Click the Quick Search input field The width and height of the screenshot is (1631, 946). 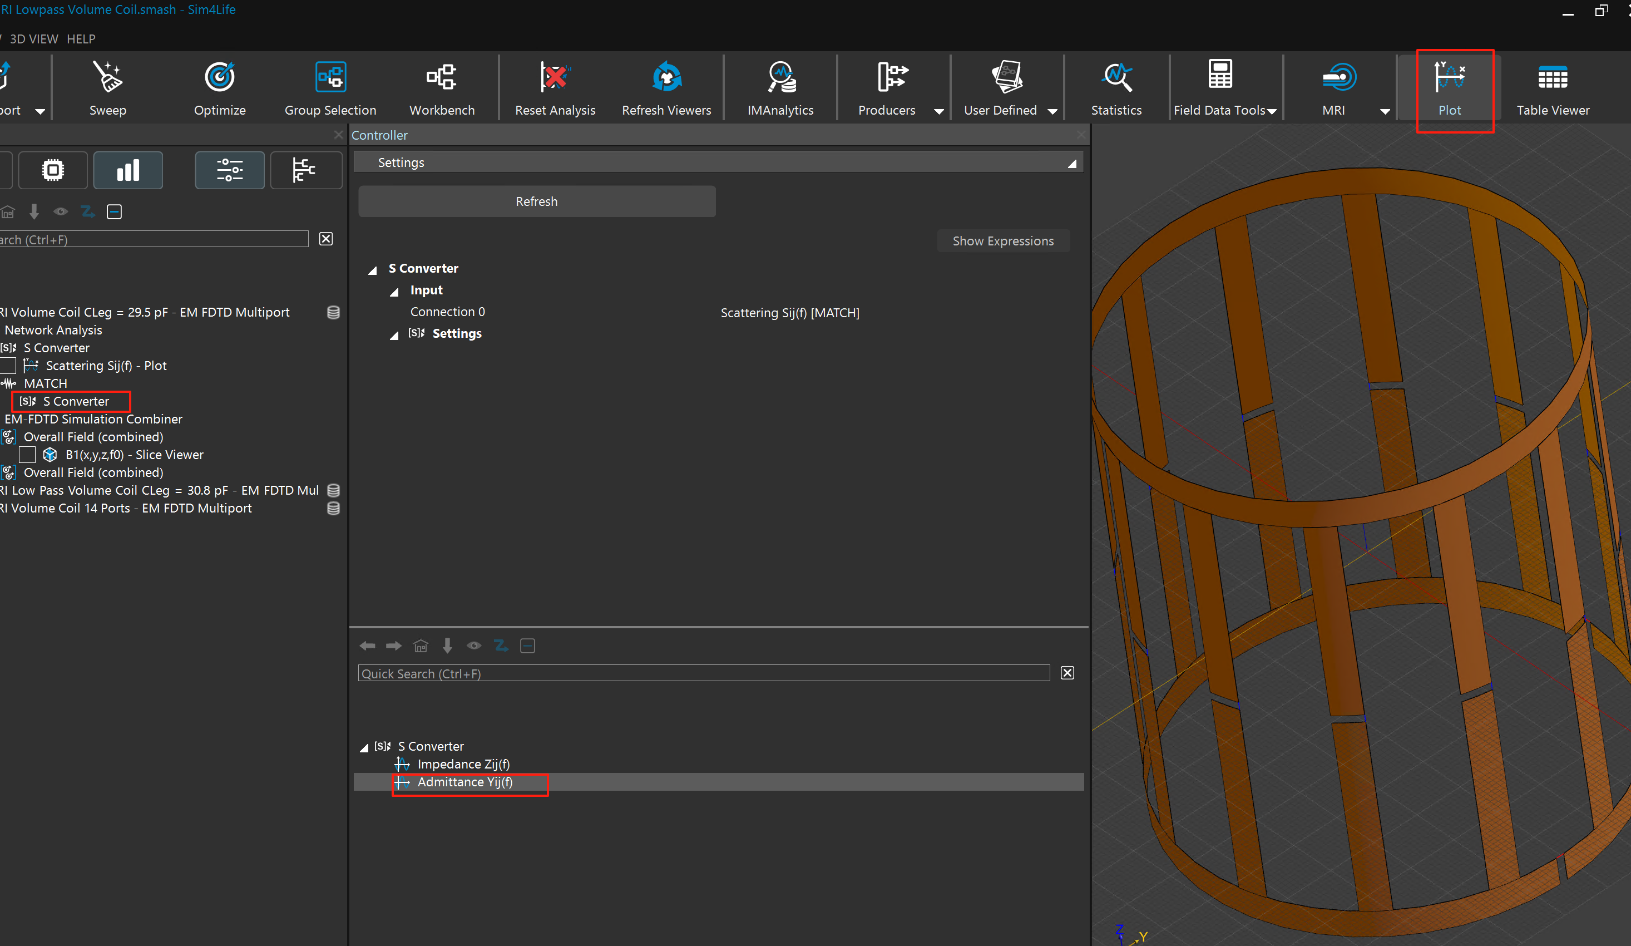703,673
